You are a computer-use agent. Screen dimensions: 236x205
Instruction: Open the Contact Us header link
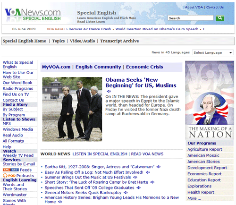[x=215, y=7]
